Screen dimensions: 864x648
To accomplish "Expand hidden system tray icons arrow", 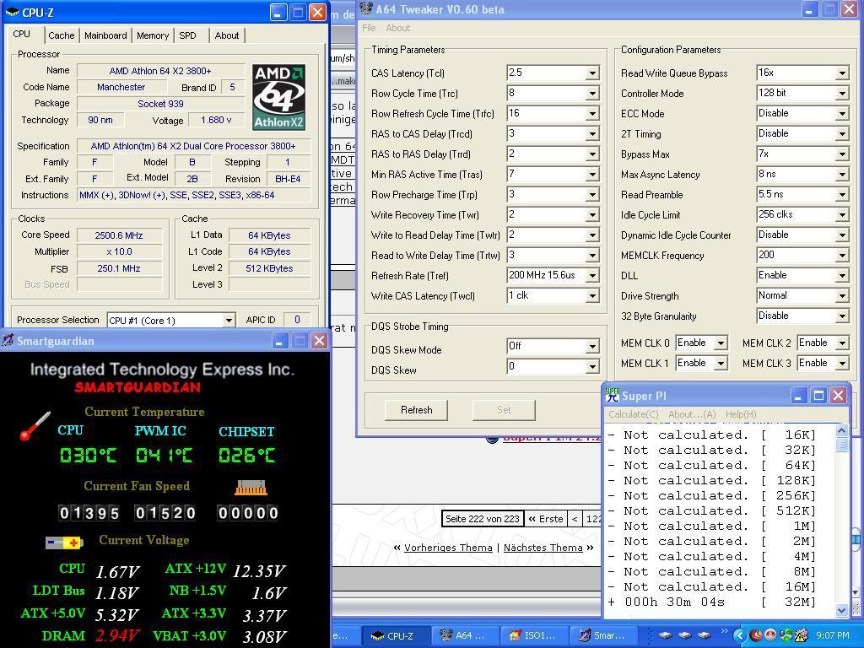I will [740, 635].
